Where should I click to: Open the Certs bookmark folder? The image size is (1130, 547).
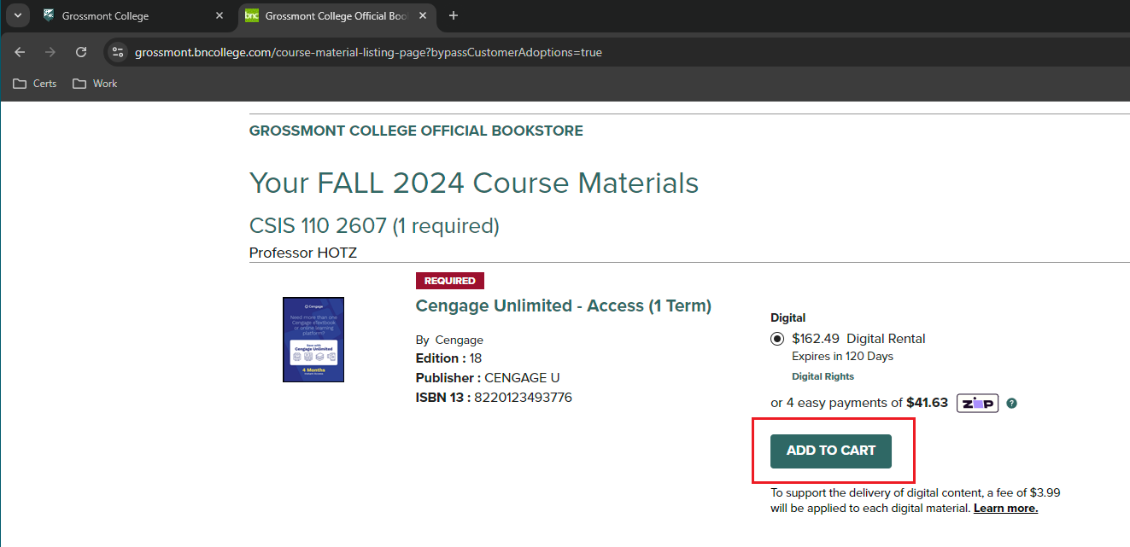pyautogui.click(x=35, y=84)
